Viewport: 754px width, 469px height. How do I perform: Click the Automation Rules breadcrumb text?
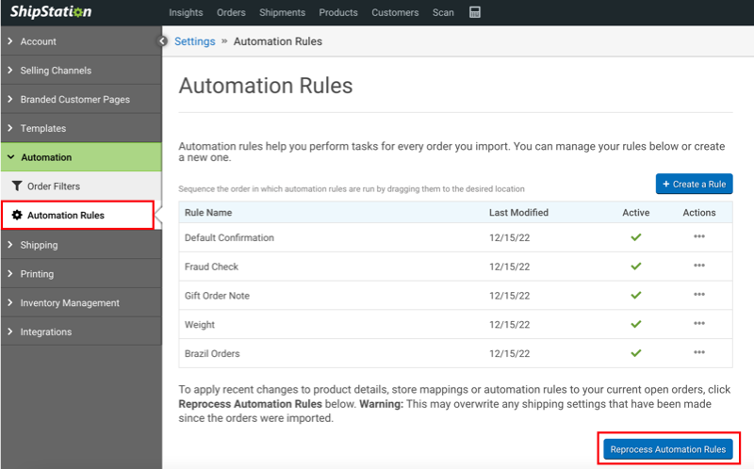click(x=278, y=41)
